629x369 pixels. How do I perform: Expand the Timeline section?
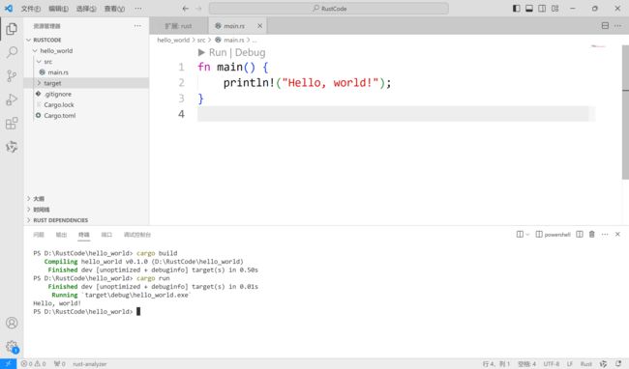tap(86, 210)
